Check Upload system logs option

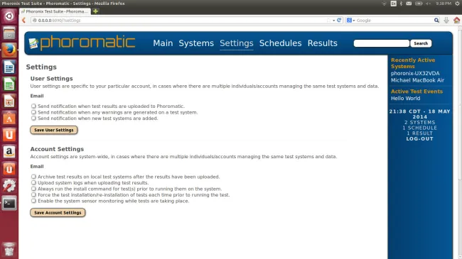33,182
